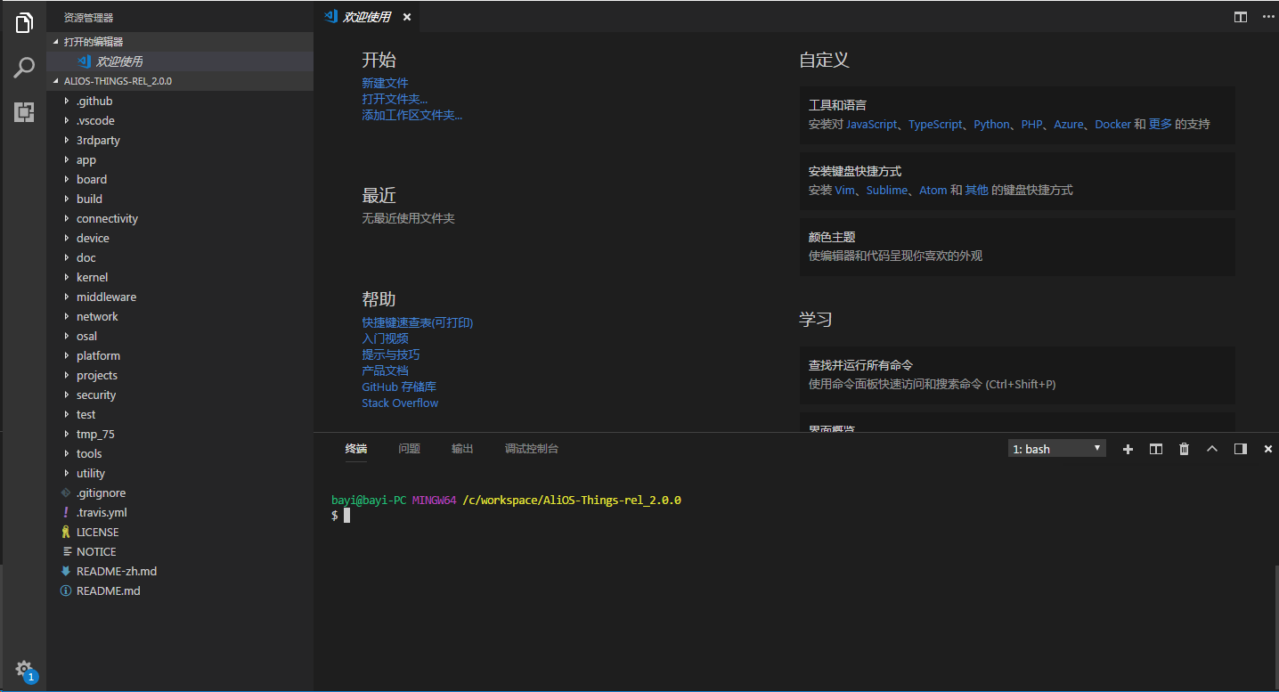Install Sublime keyboard shortcuts link

[x=887, y=191]
